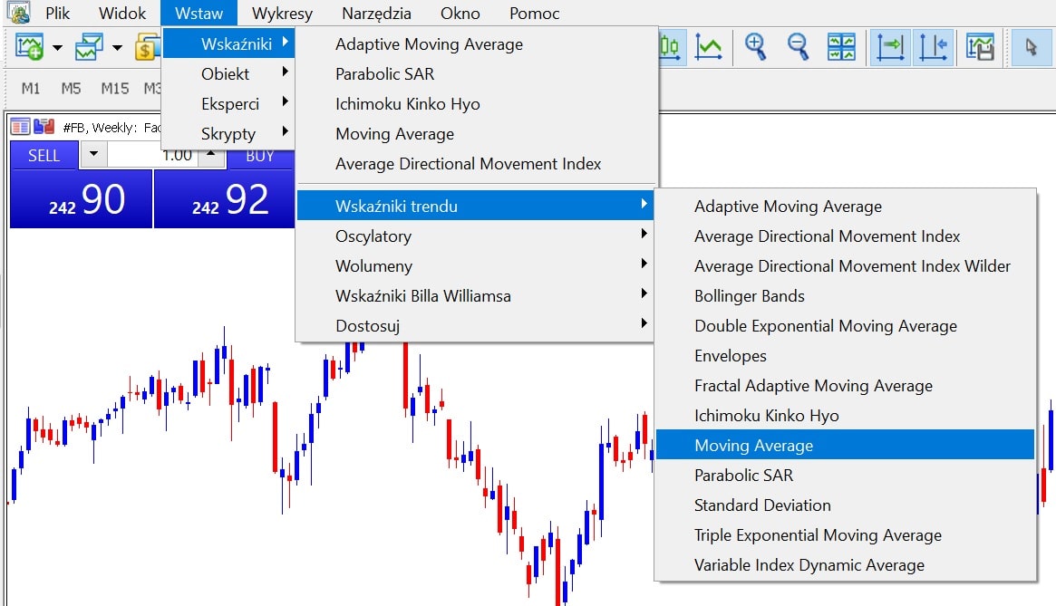Expand the Obiekt submenu
1056x606 pixels.
click(x=228, y=74)
